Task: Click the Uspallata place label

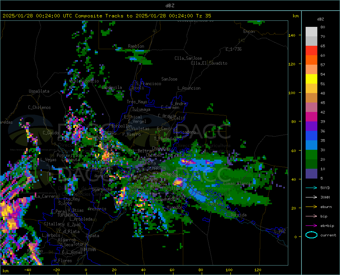Action: pyautogui.click(x=39, y=91)
